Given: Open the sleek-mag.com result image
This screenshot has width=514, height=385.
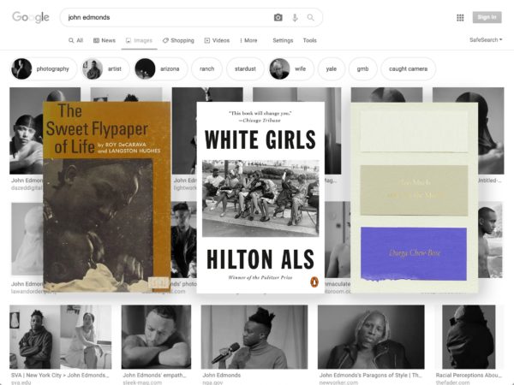Looking at the screenshot, I should (156, 337).
